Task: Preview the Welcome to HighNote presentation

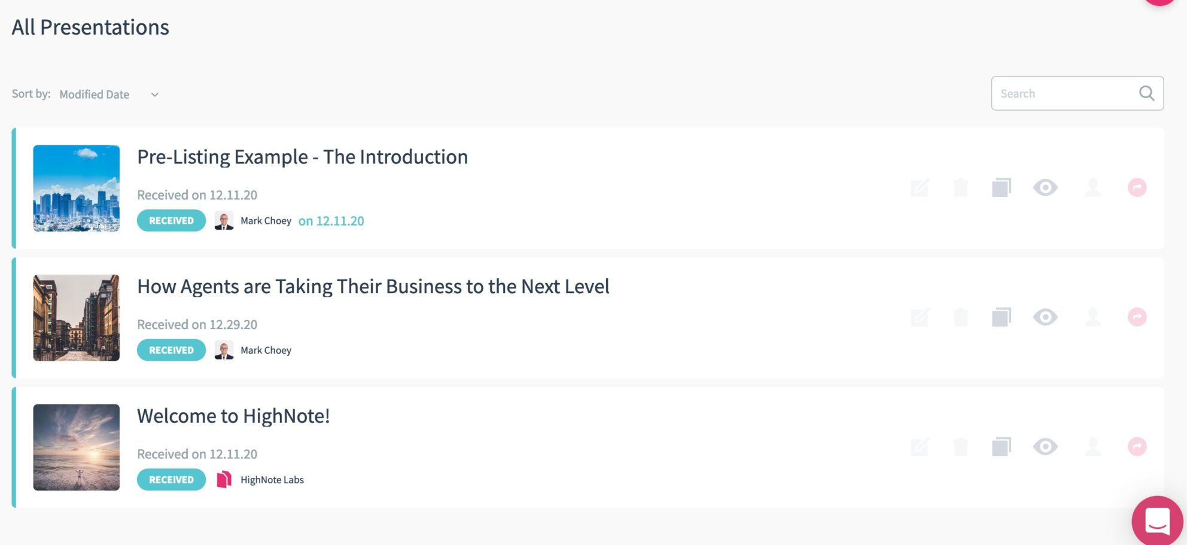Action: 1045,446
